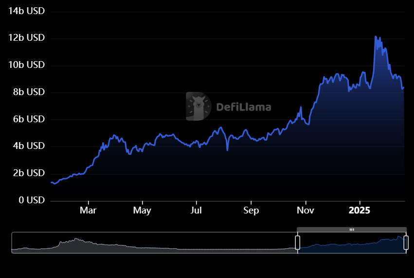Click the right handle of range slider
The width and height of the screenshot is (414, 278).
(x=406, y=243)
